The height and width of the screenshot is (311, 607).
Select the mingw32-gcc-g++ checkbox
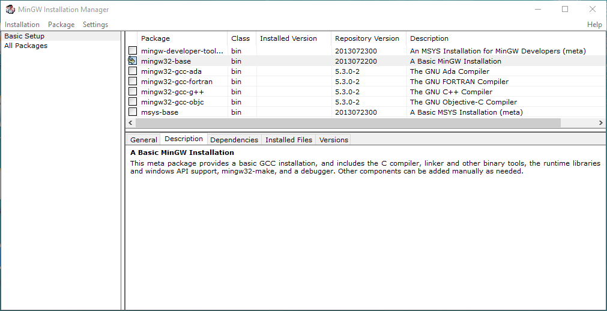pos(132,91)
